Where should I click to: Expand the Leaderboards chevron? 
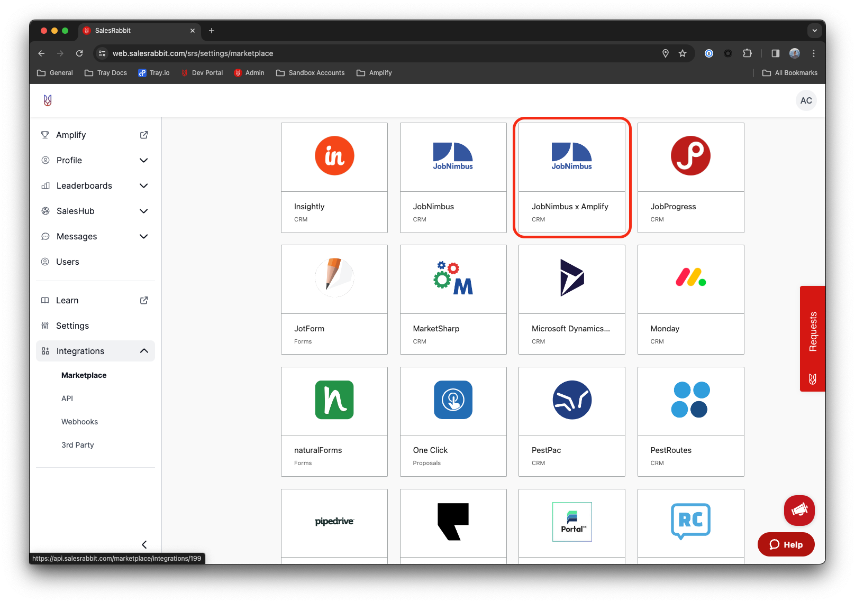[x=143, y=185]
